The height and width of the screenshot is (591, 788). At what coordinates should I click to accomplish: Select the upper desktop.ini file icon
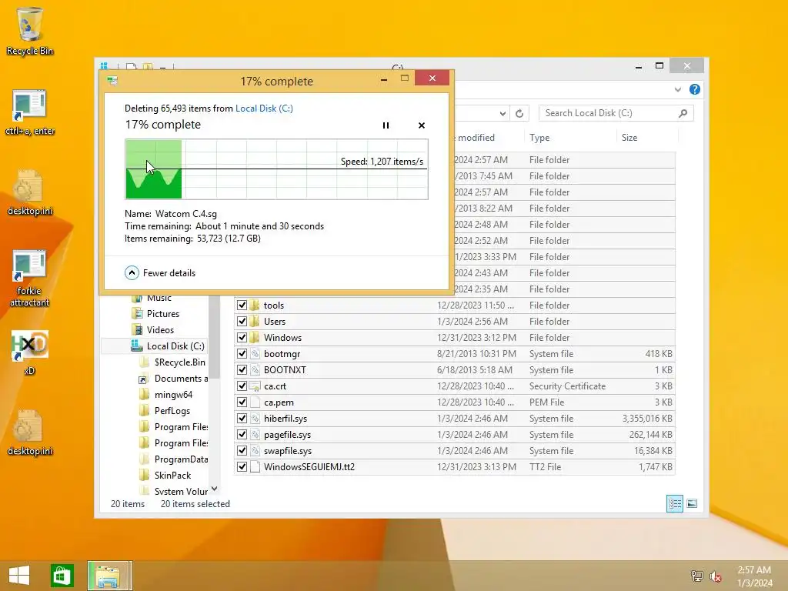click(x=29, y=193)
